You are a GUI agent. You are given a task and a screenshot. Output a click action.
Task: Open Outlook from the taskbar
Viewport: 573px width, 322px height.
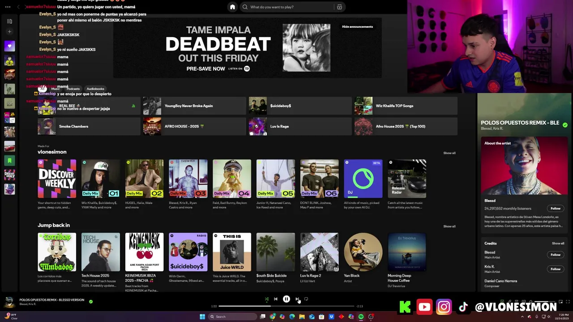pyautogui.click(x=312, y=317)
